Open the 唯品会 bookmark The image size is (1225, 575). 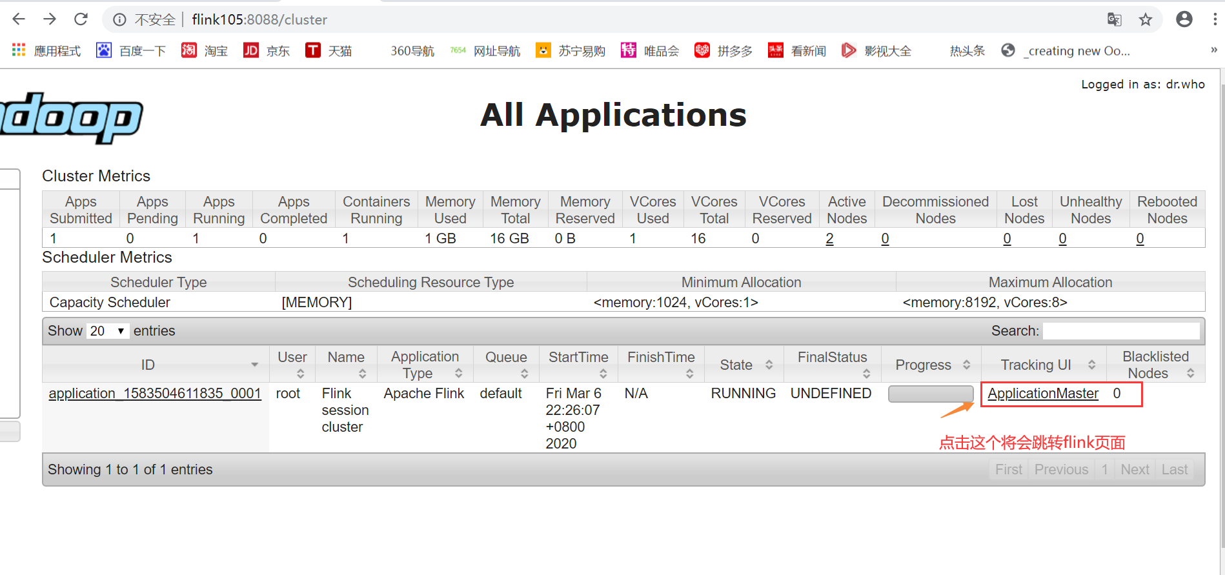tap(650, 50)
